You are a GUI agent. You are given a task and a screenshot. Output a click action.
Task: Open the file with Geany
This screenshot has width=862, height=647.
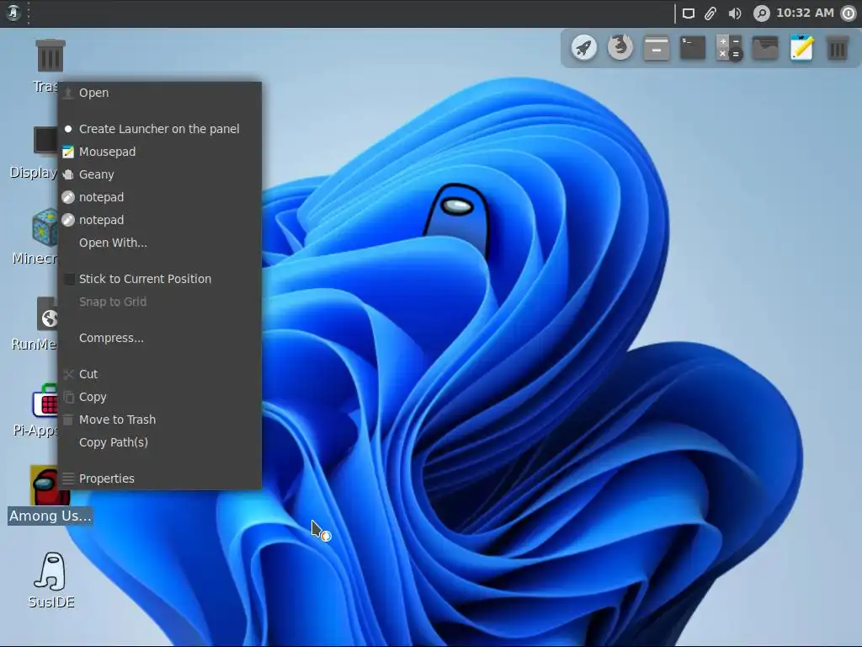[160, 174]
